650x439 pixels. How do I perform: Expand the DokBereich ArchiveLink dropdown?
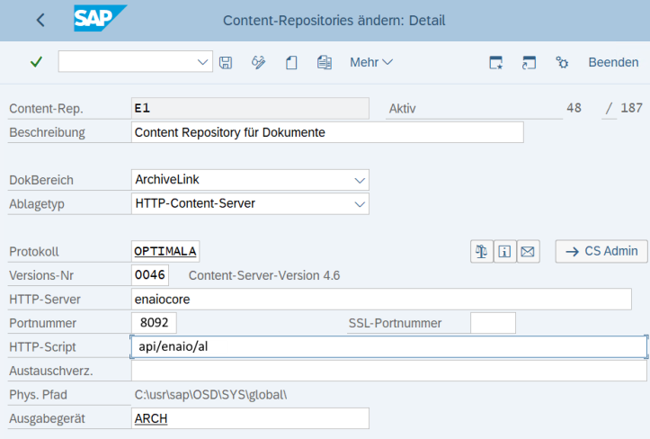pyautogui.click(x=360, y=180)
